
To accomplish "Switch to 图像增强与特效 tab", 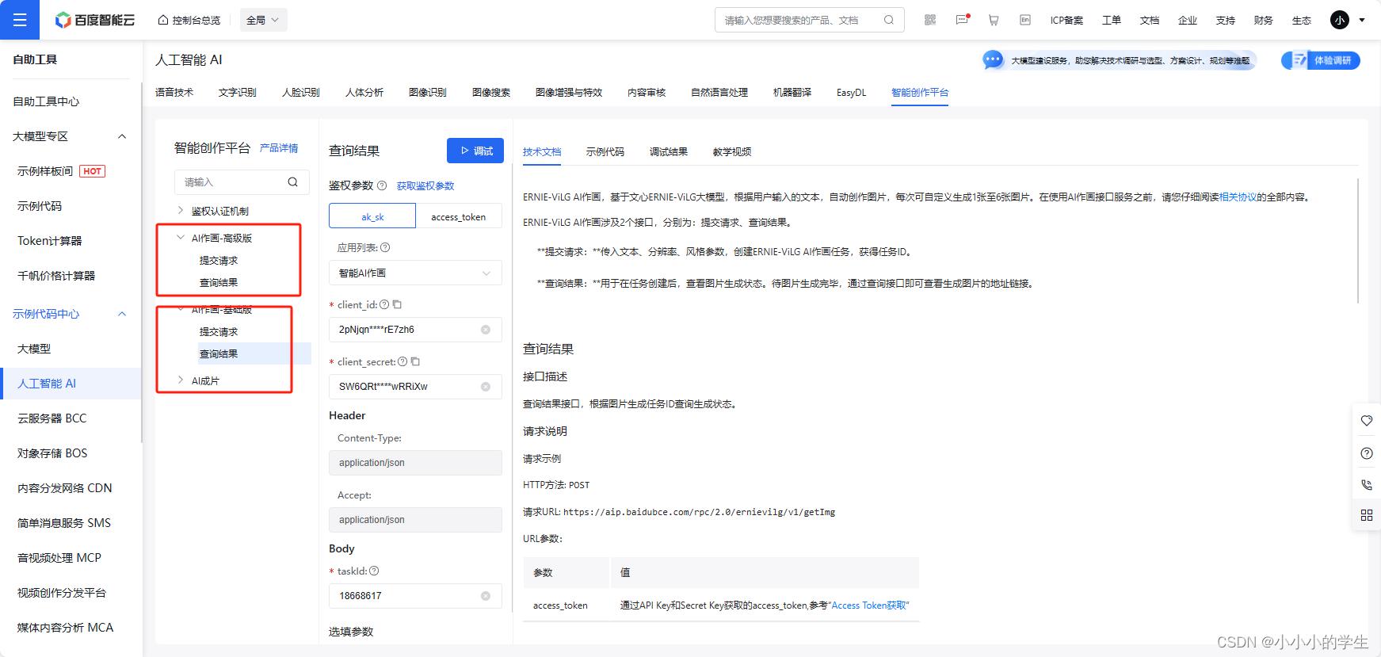I will click(x=569, y=93).
